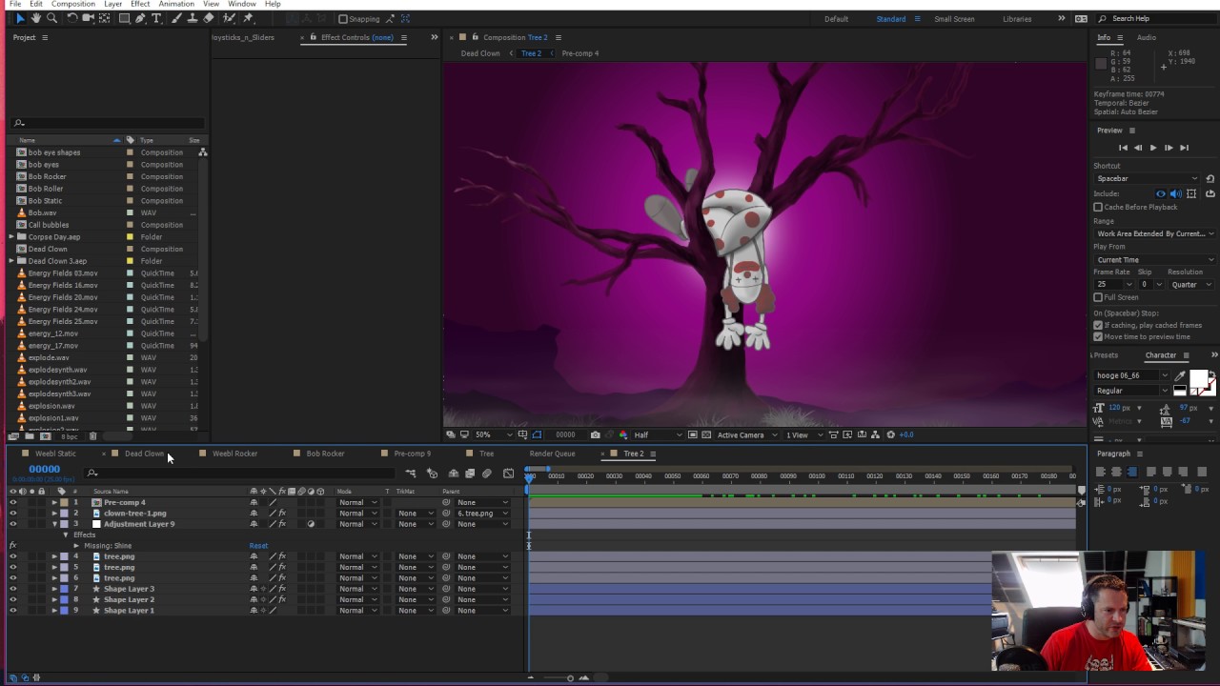Enable Full Screen preview checkbox
The image size is (1220, 686).
[1098, 297]
